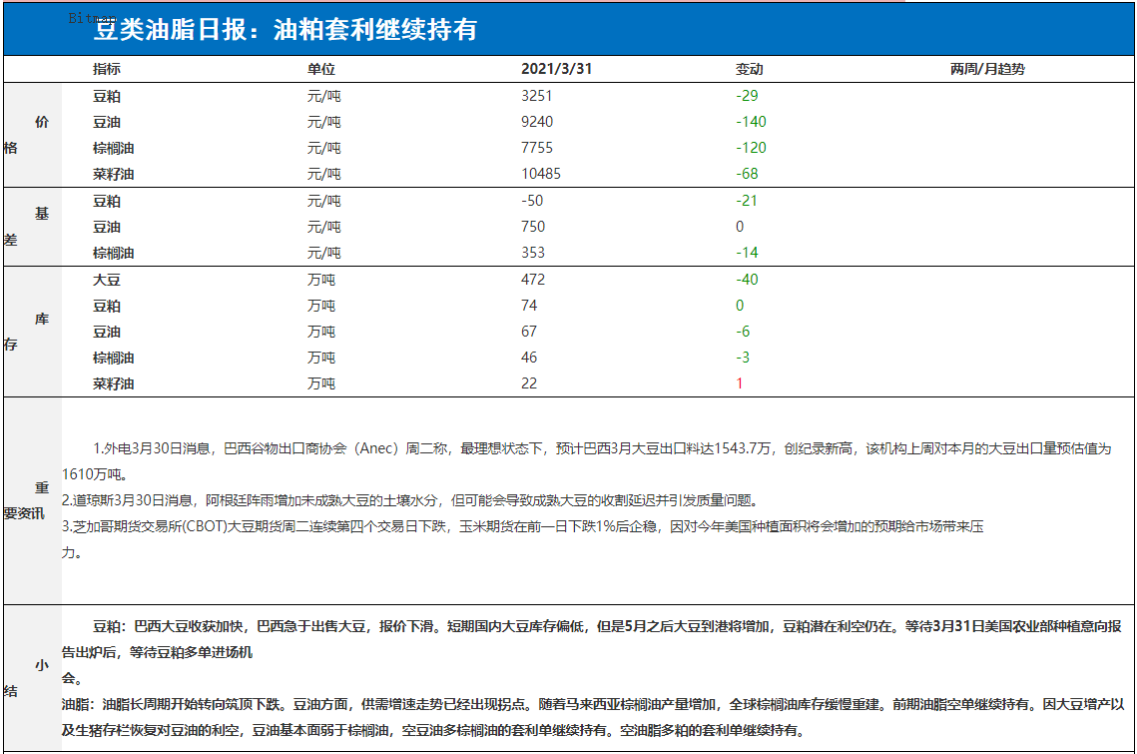Select the -21 basis change value
The width and height of the screenshot is (1137, 754).
pos(747,201)
